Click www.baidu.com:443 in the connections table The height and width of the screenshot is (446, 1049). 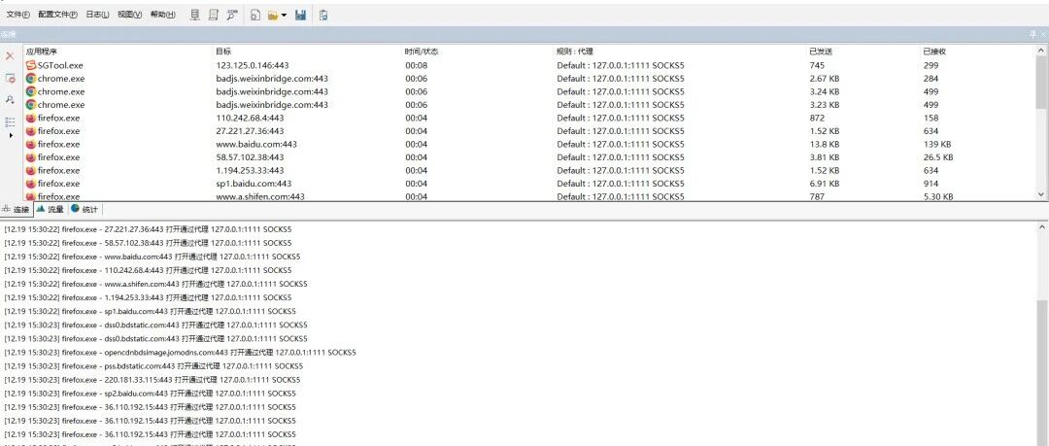tap(256, 144)
